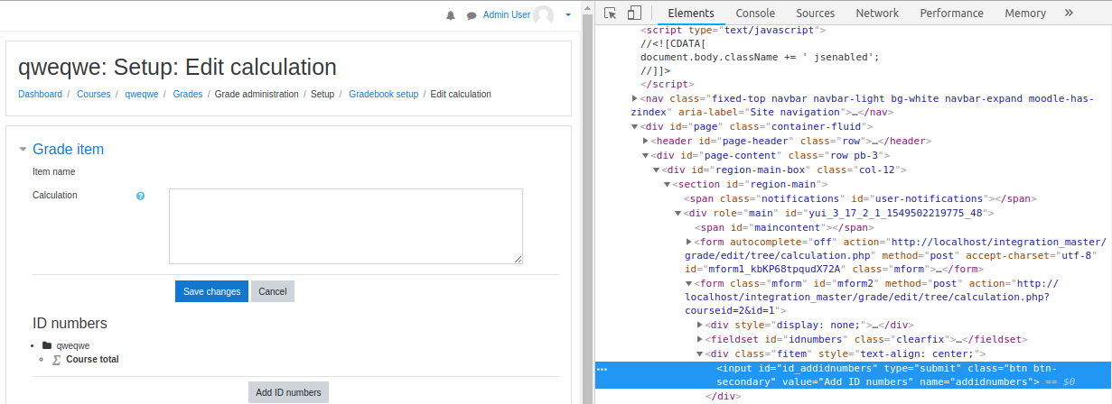Open the user menu dropdown arrow
Image resolution: width=1112 pixels, height=404 pixels.
click(x=568, y=15)
